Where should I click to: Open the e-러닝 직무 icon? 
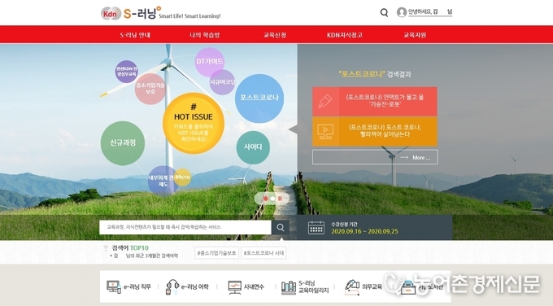pos(114,286)
